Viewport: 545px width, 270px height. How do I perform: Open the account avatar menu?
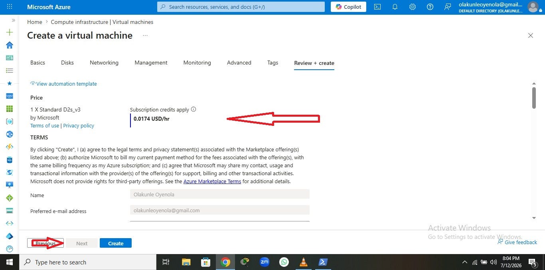(533, 7)
